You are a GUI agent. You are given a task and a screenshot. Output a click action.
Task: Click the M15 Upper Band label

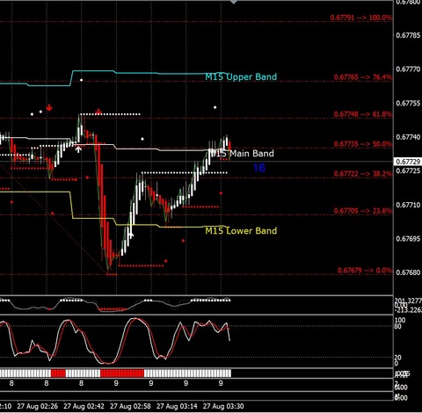241,77
